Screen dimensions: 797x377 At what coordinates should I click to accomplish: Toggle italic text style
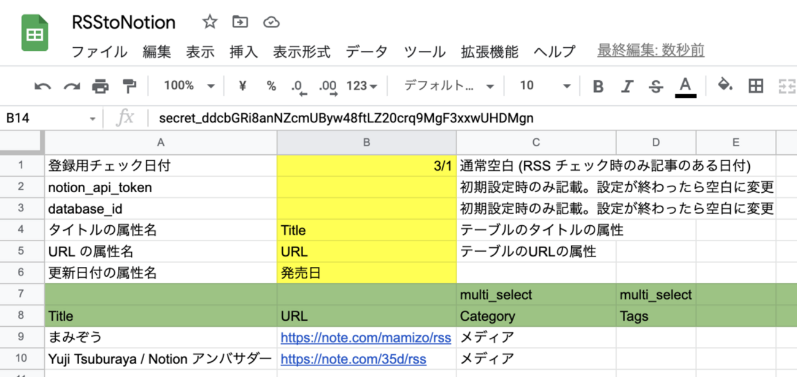point(627,86)
